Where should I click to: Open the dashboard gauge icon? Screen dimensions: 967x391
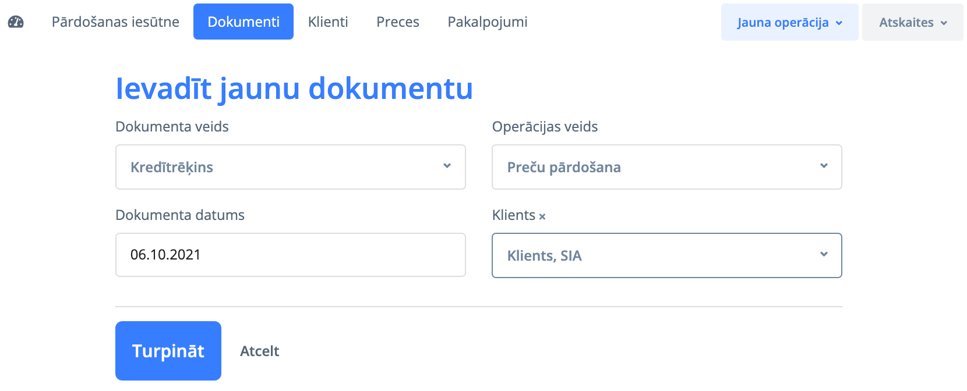16,22
